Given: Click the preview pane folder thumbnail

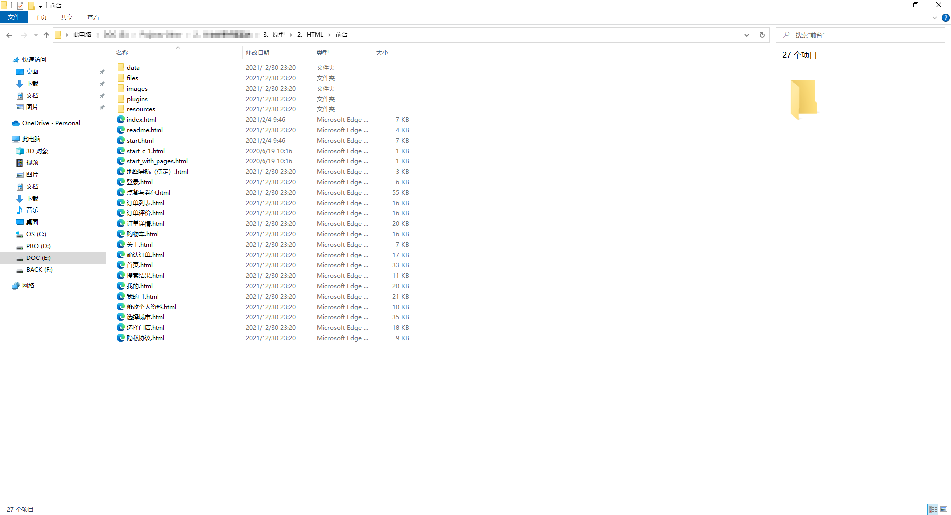Looking at the screenshot, I should point(803,99).
